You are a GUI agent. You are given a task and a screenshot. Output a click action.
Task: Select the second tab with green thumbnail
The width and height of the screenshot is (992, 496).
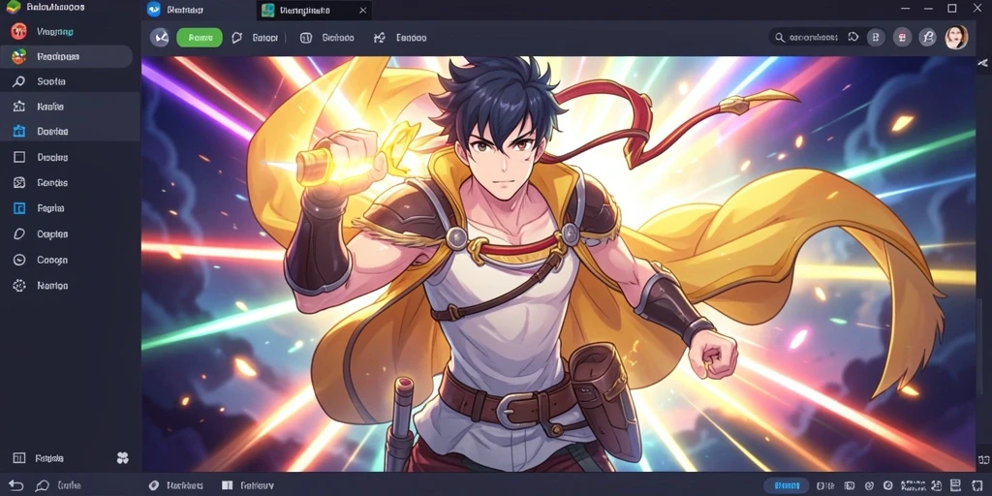307,10
